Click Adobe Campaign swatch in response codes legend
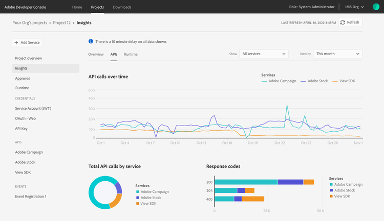Screen dimensions: 384x221 coord(331,184)
